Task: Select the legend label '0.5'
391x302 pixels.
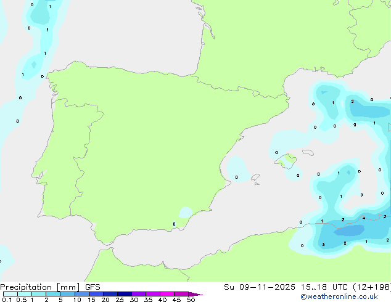Action: pyautogui.click(x=21, y=300)
